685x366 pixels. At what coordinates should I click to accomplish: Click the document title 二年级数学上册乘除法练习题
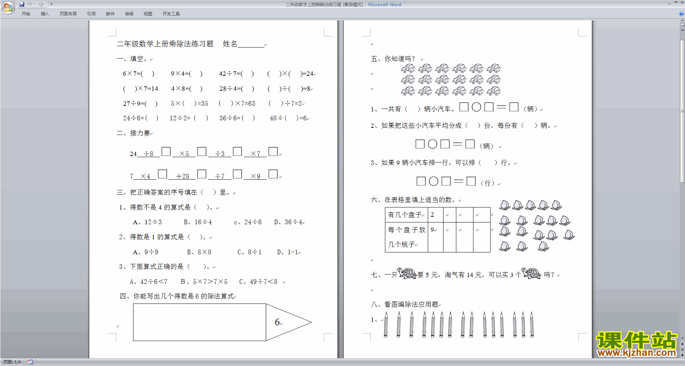click(165, 44)
